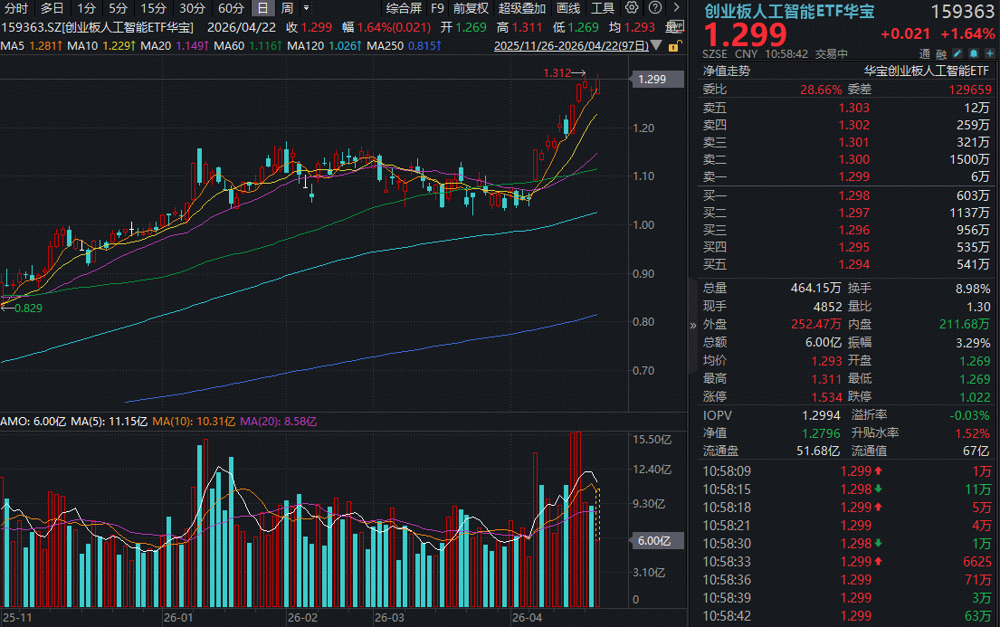Image resolution: width=1000 pixels, height=627 pixels.
Task: Click the 1.299 current price marker
Action: tap(652, 80)
